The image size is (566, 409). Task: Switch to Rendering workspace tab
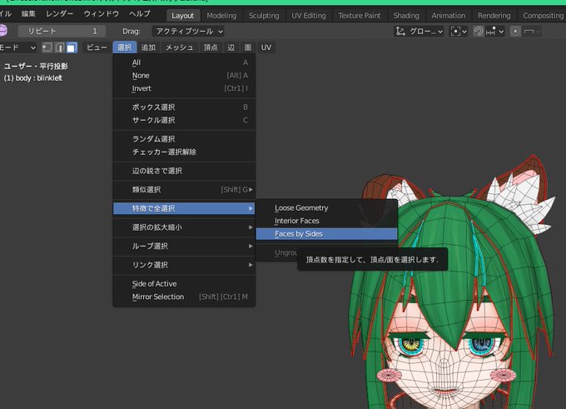pyautogui.click(x=494, y=16)
